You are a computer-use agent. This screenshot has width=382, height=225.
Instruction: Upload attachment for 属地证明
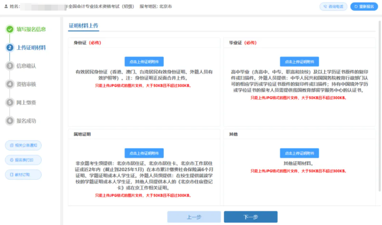point(144,153)
